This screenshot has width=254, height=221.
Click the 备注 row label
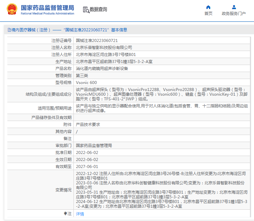(67, 139)
